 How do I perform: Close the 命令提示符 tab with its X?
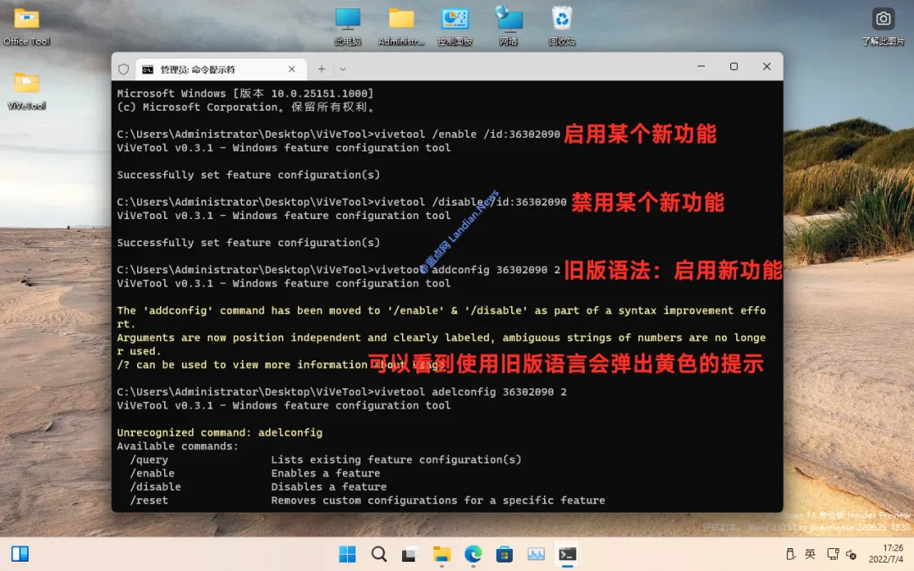click(291, 68)
